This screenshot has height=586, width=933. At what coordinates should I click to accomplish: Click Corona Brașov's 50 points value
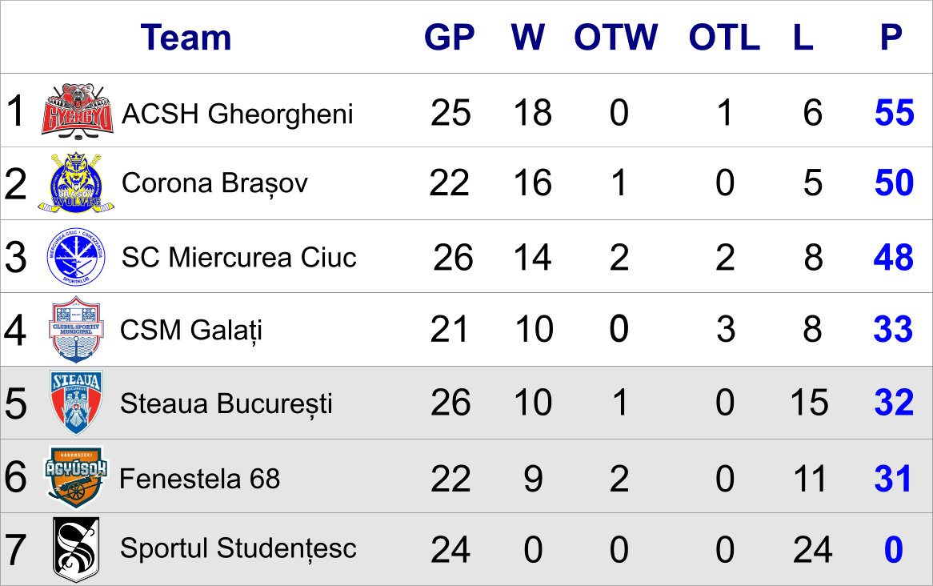(894, 183)
